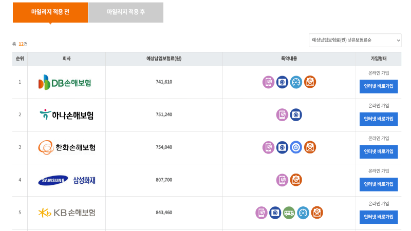This screenshot has width=411, height=231.
Task: Click 온라인 가입 label in 삼성화재 row
Action: tap(379, 171)
